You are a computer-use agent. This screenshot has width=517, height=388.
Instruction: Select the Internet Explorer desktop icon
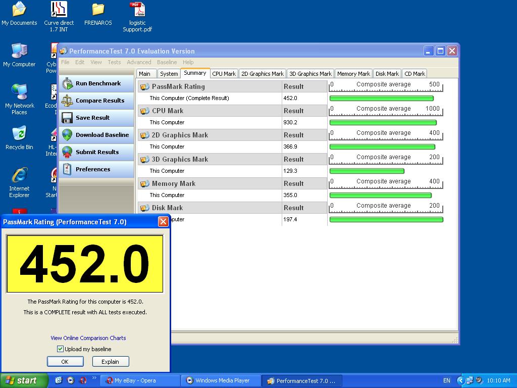20,175
